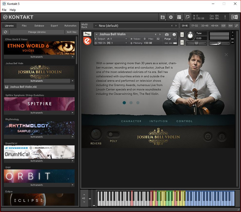Switch to the Database tab
Screen dimensions: 241x212
(x=39, y=26)
